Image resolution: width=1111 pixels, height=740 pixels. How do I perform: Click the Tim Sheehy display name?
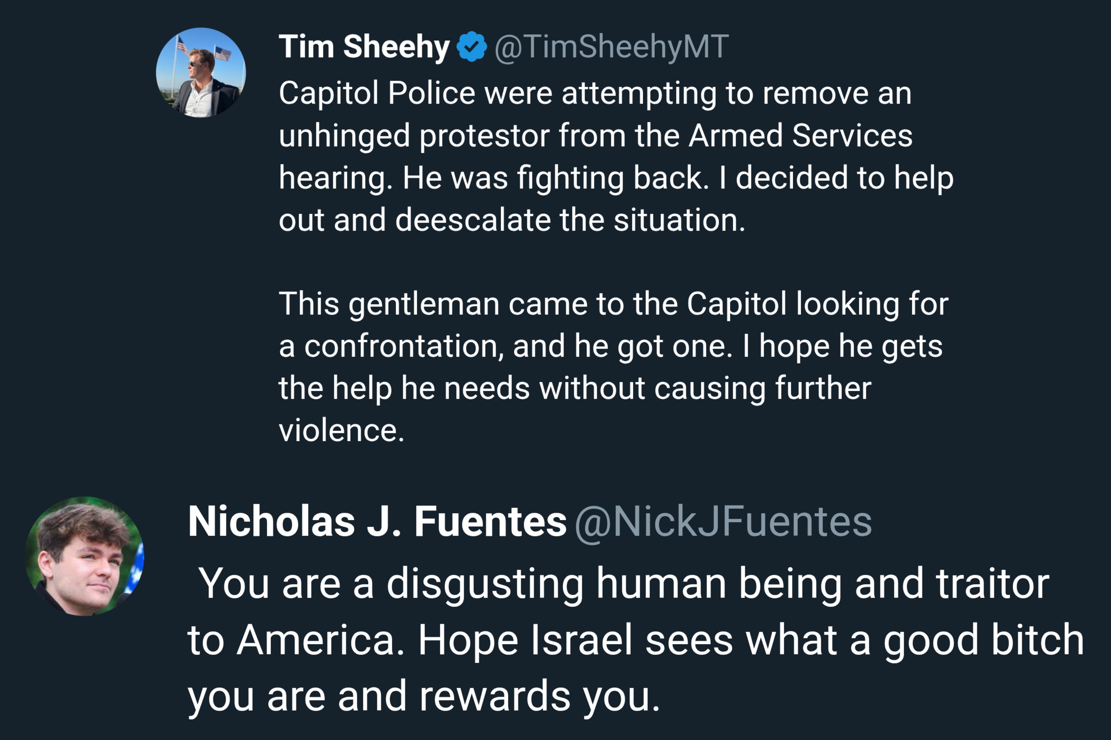[364, 47]
